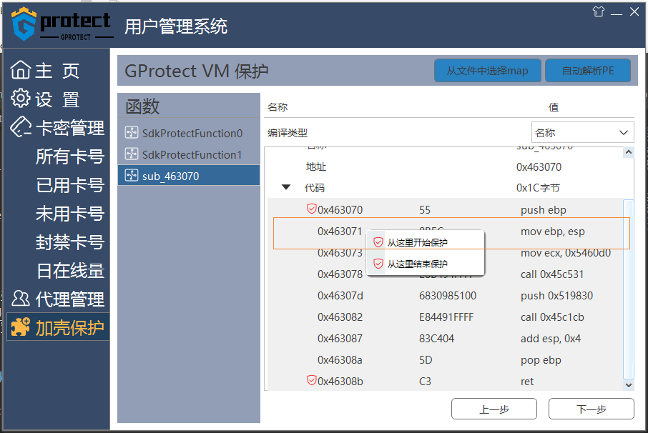Select address 0x463082 row
Viewport: 648px width, 433px height.
(x=445, y=317)
